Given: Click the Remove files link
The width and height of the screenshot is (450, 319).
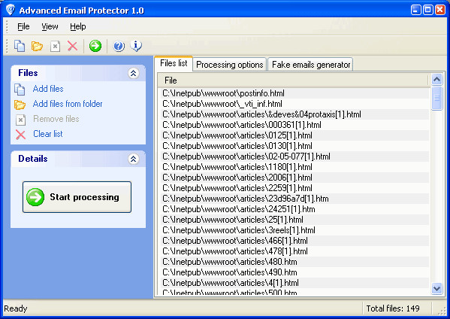Looking at the screenshot, I should (56, 119).
